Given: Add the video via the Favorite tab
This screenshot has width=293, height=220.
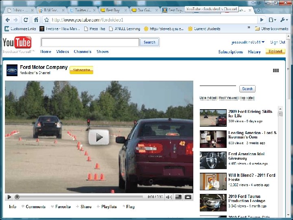Looking at the screenshot, I should [61, 207].
